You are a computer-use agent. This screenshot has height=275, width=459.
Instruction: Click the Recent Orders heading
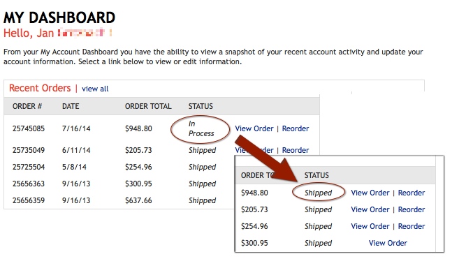(x=40, y=88)
